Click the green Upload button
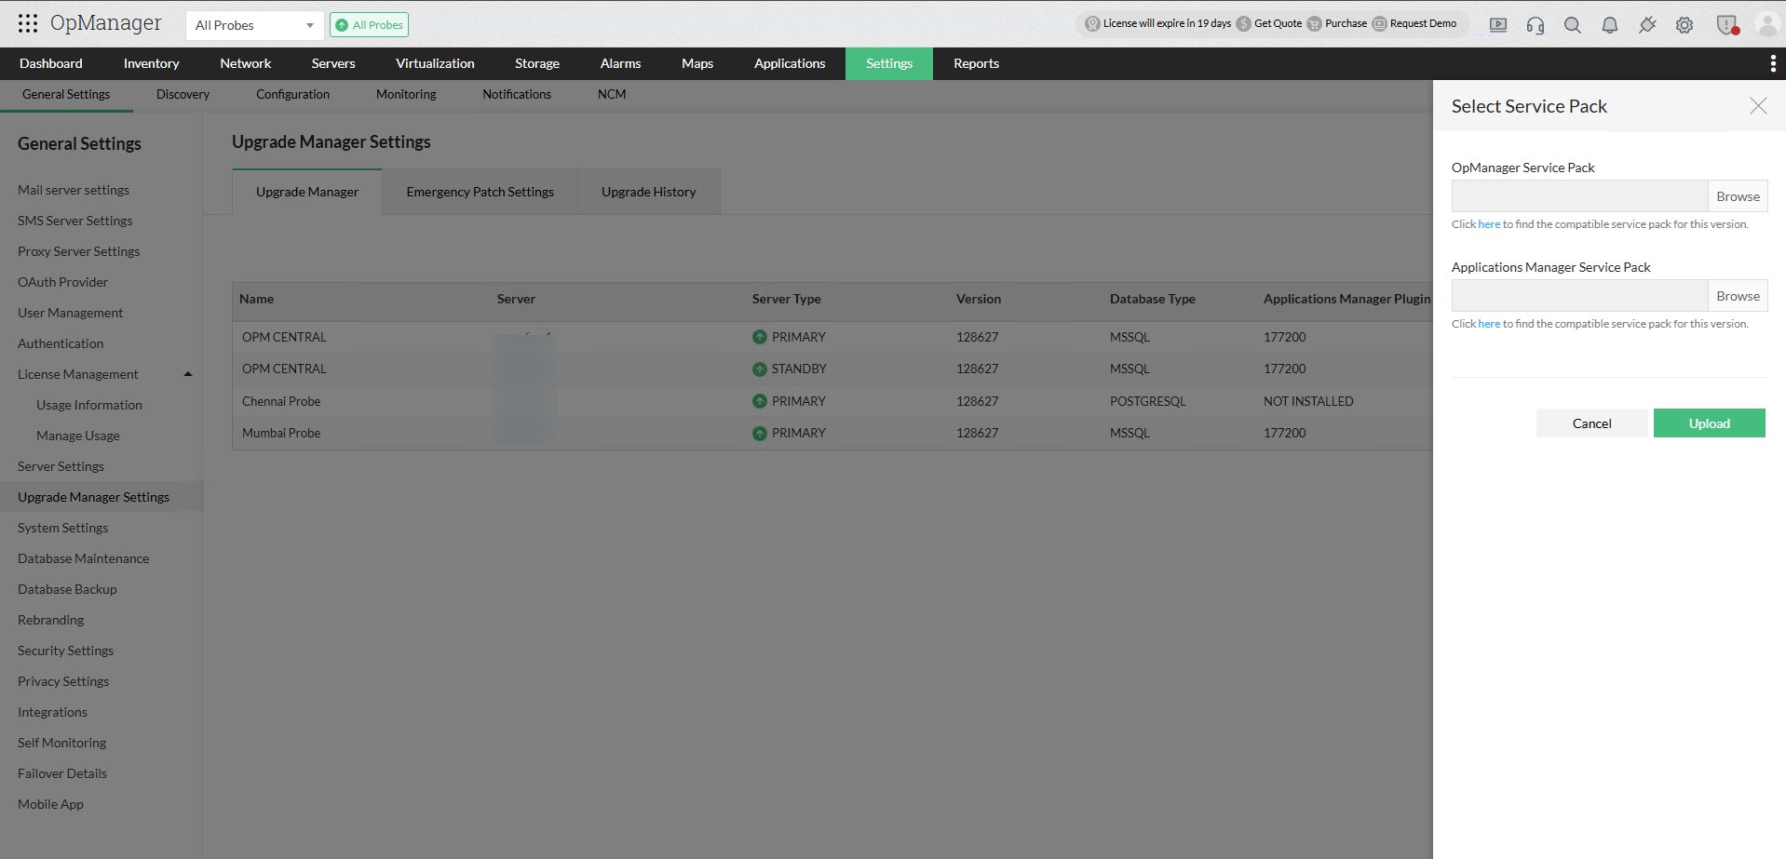This screenshot has height=859, width=1786. click(x=1710, y=423)
